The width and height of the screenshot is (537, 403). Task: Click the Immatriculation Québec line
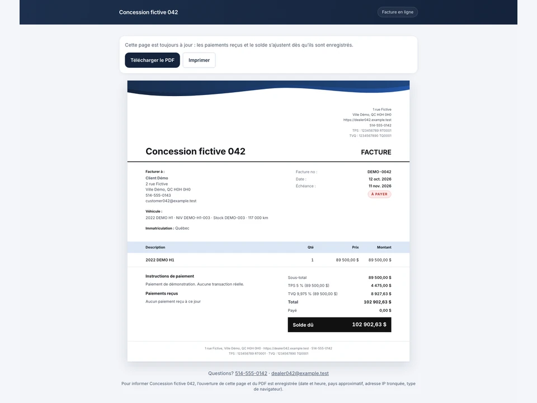coord(167,228)
